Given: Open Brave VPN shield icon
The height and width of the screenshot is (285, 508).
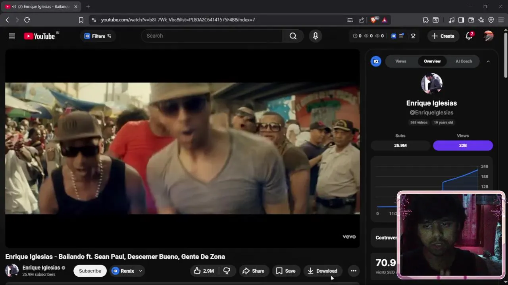Looking at the screenshot, I should [491, 20].
